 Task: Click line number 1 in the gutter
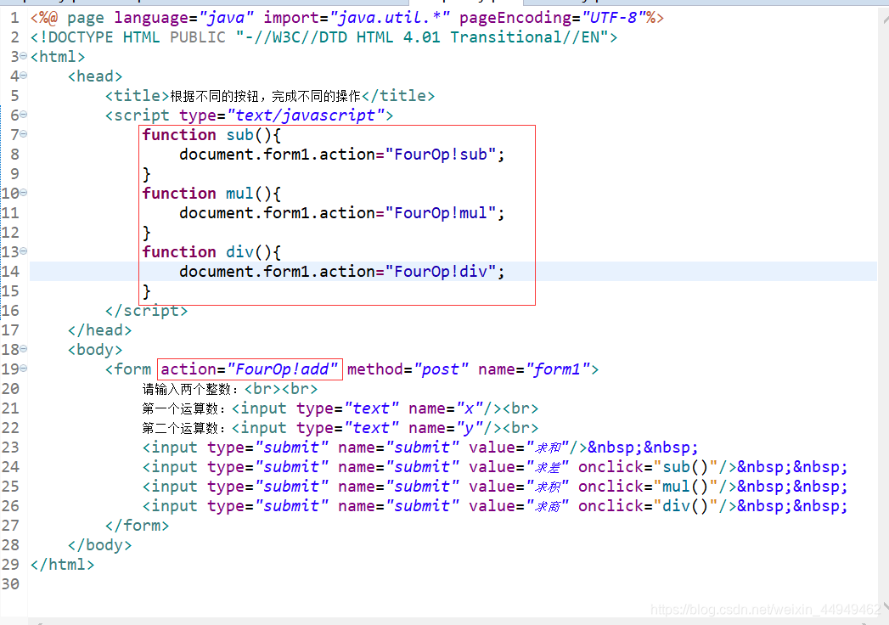click(14, 18)
